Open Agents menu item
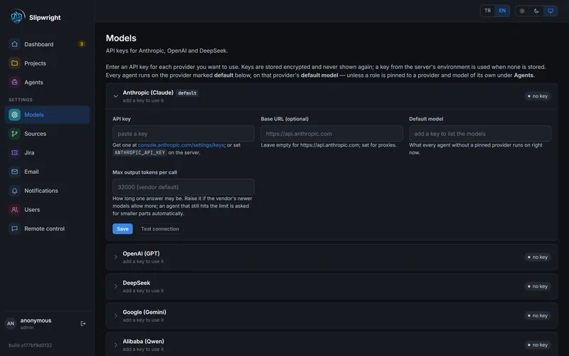 point(47,82)
